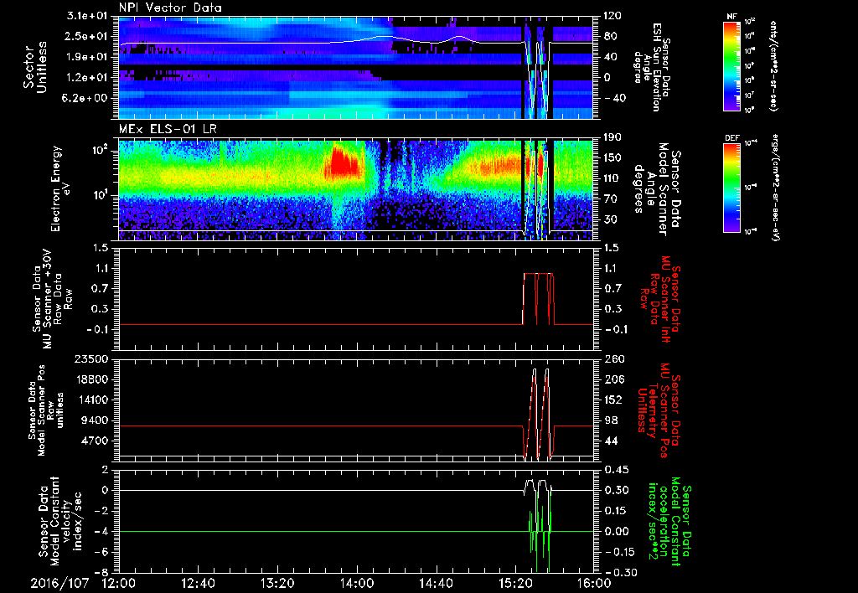Click the "12:40" time tick label

coord(198,583)
